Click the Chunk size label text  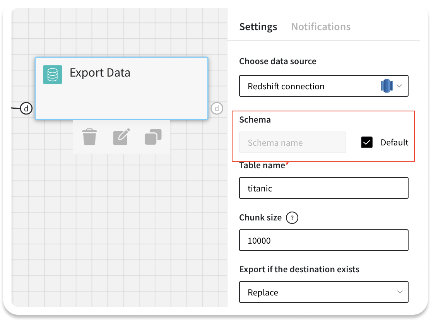point(260,218)
